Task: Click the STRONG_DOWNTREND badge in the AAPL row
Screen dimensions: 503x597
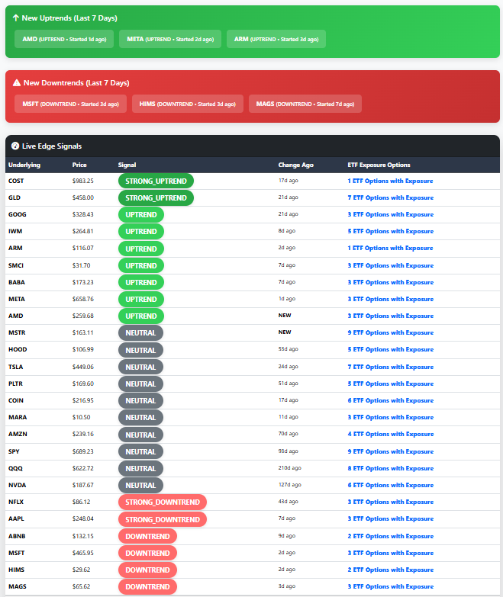Action: pos(163,519)
